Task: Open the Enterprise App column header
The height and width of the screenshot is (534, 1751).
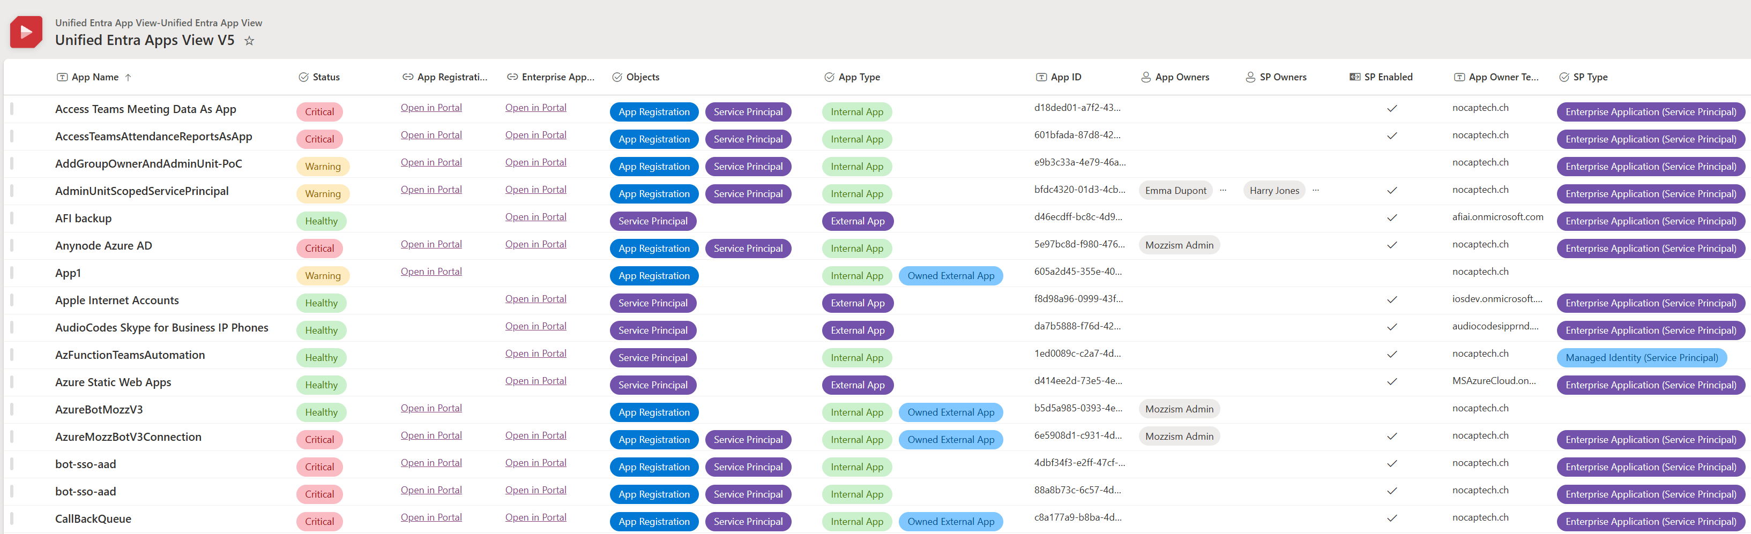Action: click(550, 78)
